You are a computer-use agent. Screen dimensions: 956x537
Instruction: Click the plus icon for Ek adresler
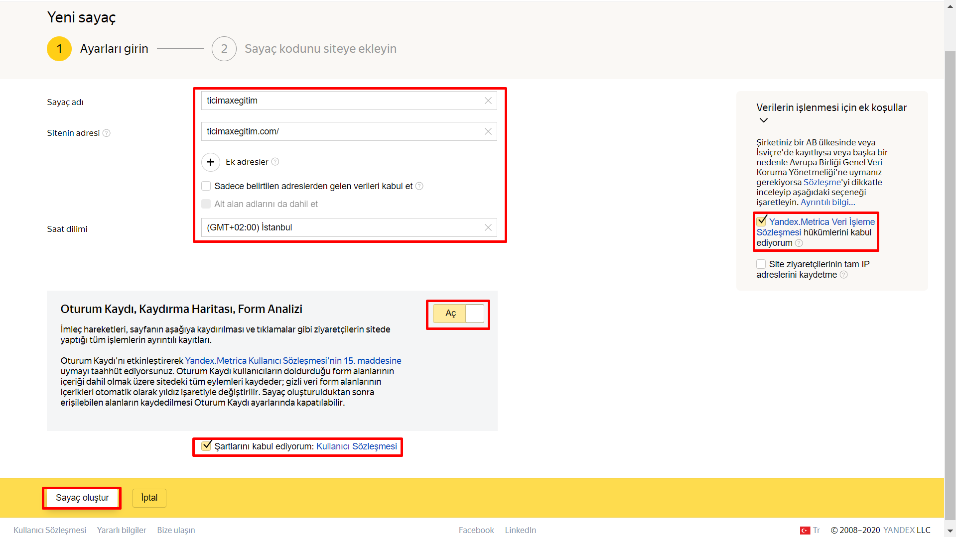pos(211,162)
